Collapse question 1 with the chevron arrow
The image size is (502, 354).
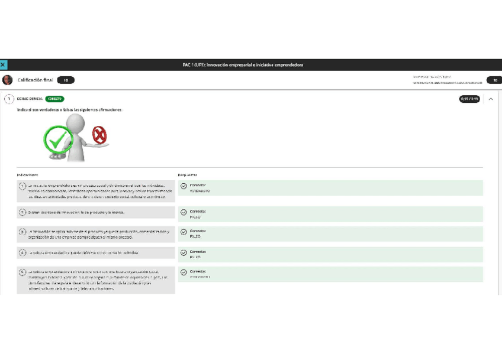coord(491,99)
